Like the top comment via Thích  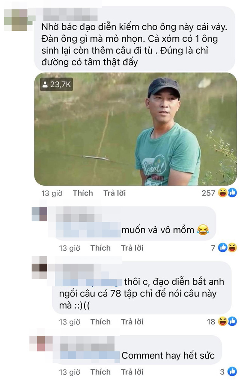[x=83, y=193]
